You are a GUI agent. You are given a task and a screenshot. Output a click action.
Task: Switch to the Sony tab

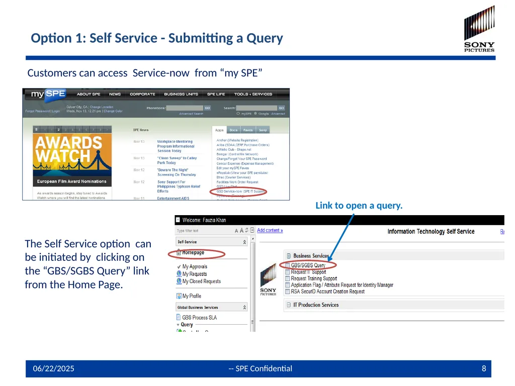click(263, 130)
